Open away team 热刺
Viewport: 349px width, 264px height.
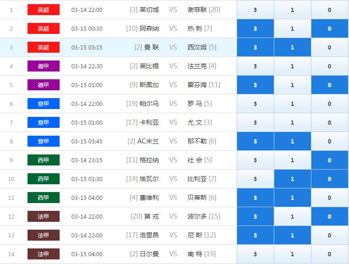[195, 28]
